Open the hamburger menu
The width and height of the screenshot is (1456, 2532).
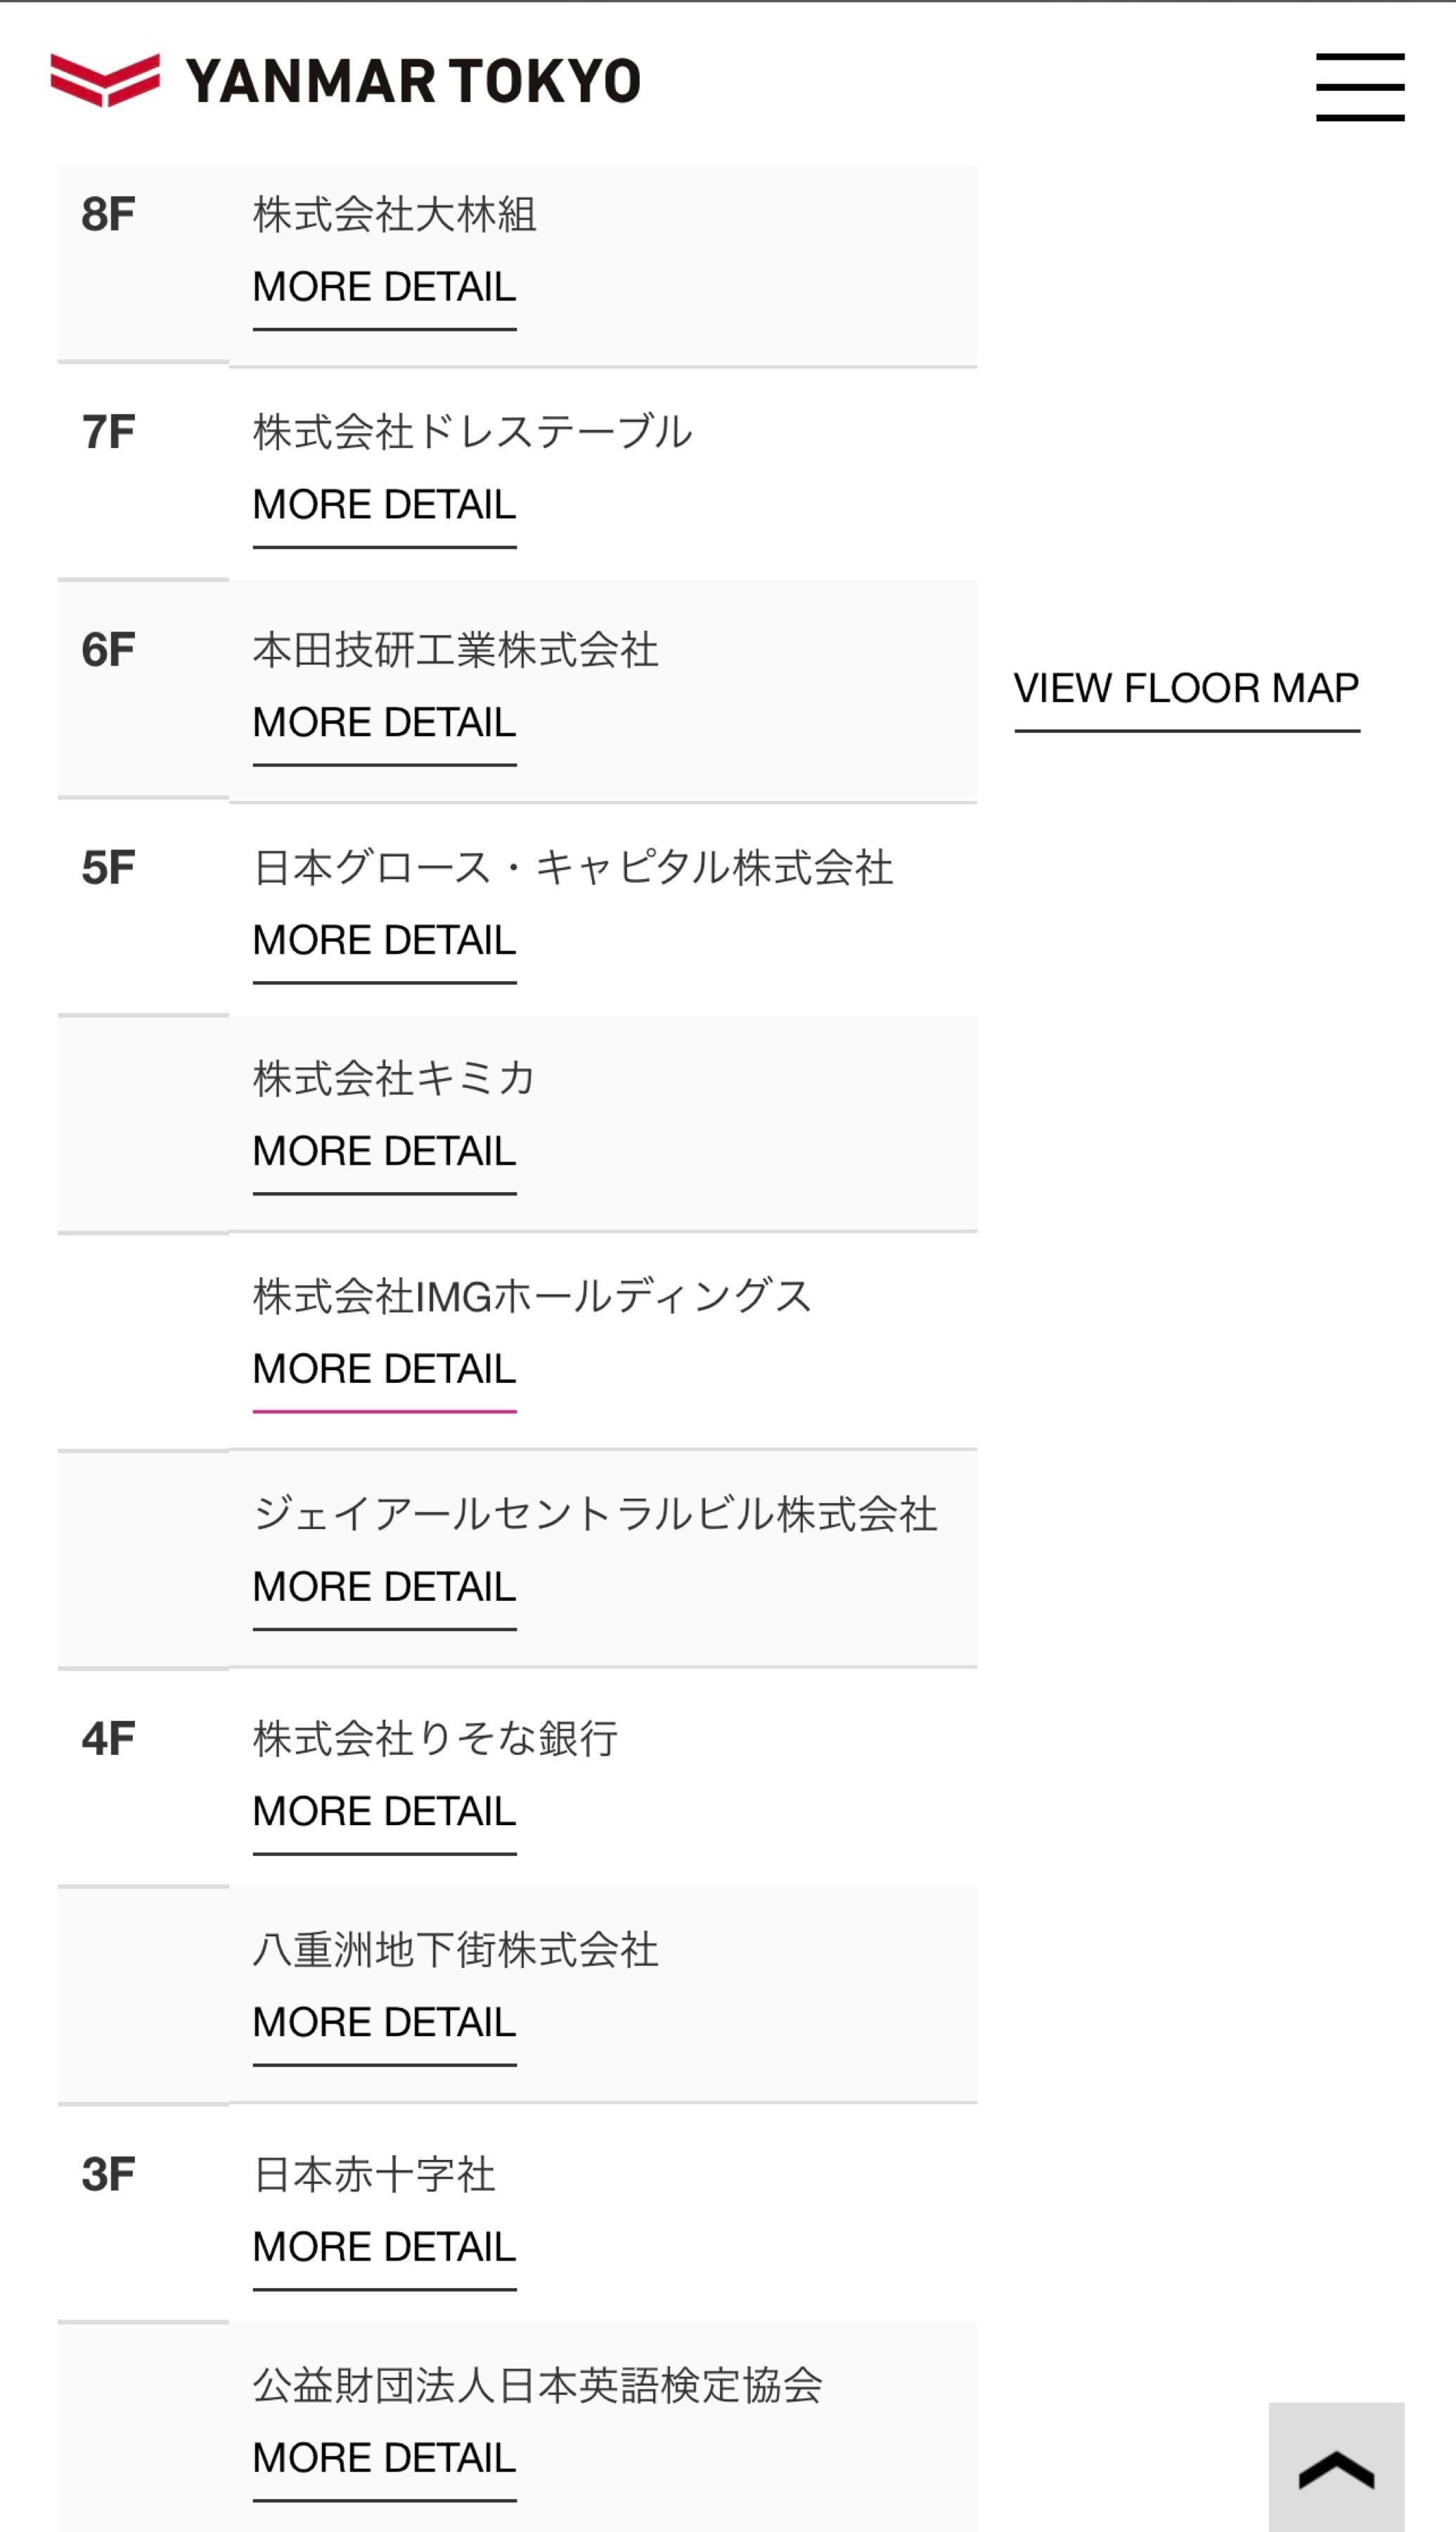pyautogui.click(x=1359, y=87)
